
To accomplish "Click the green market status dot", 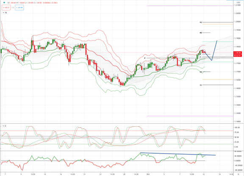I will 4,3.
